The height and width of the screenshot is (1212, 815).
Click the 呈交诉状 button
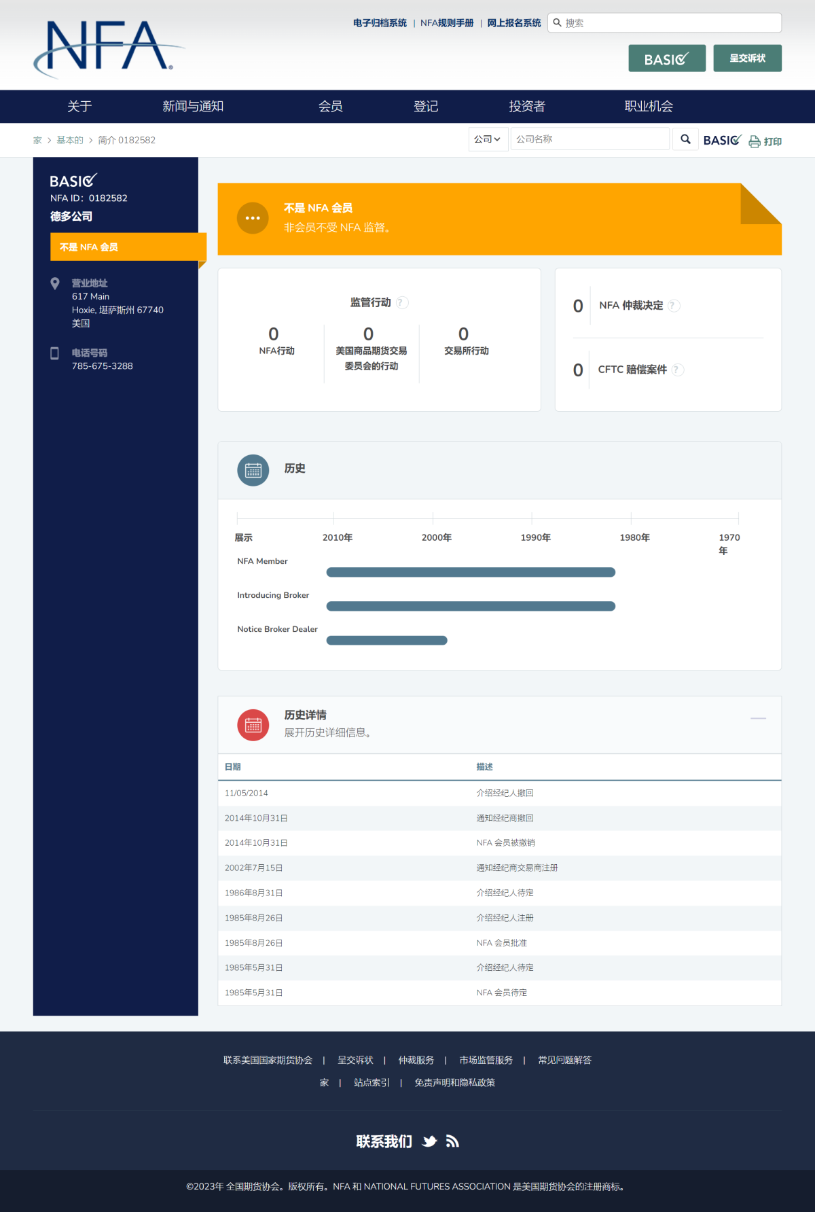point(747,58)
